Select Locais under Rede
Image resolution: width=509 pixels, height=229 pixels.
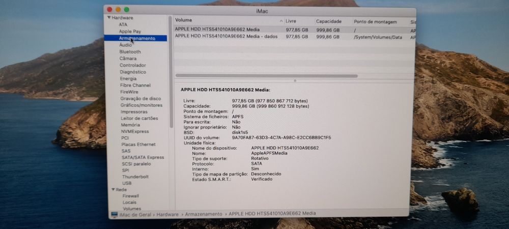pyautogui.click(x=129, y=203)
